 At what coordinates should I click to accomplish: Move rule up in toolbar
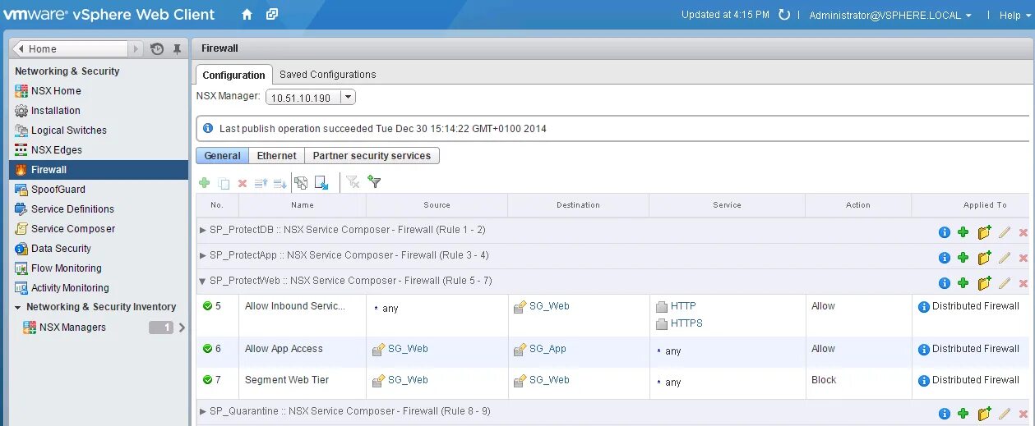[261, 183]
